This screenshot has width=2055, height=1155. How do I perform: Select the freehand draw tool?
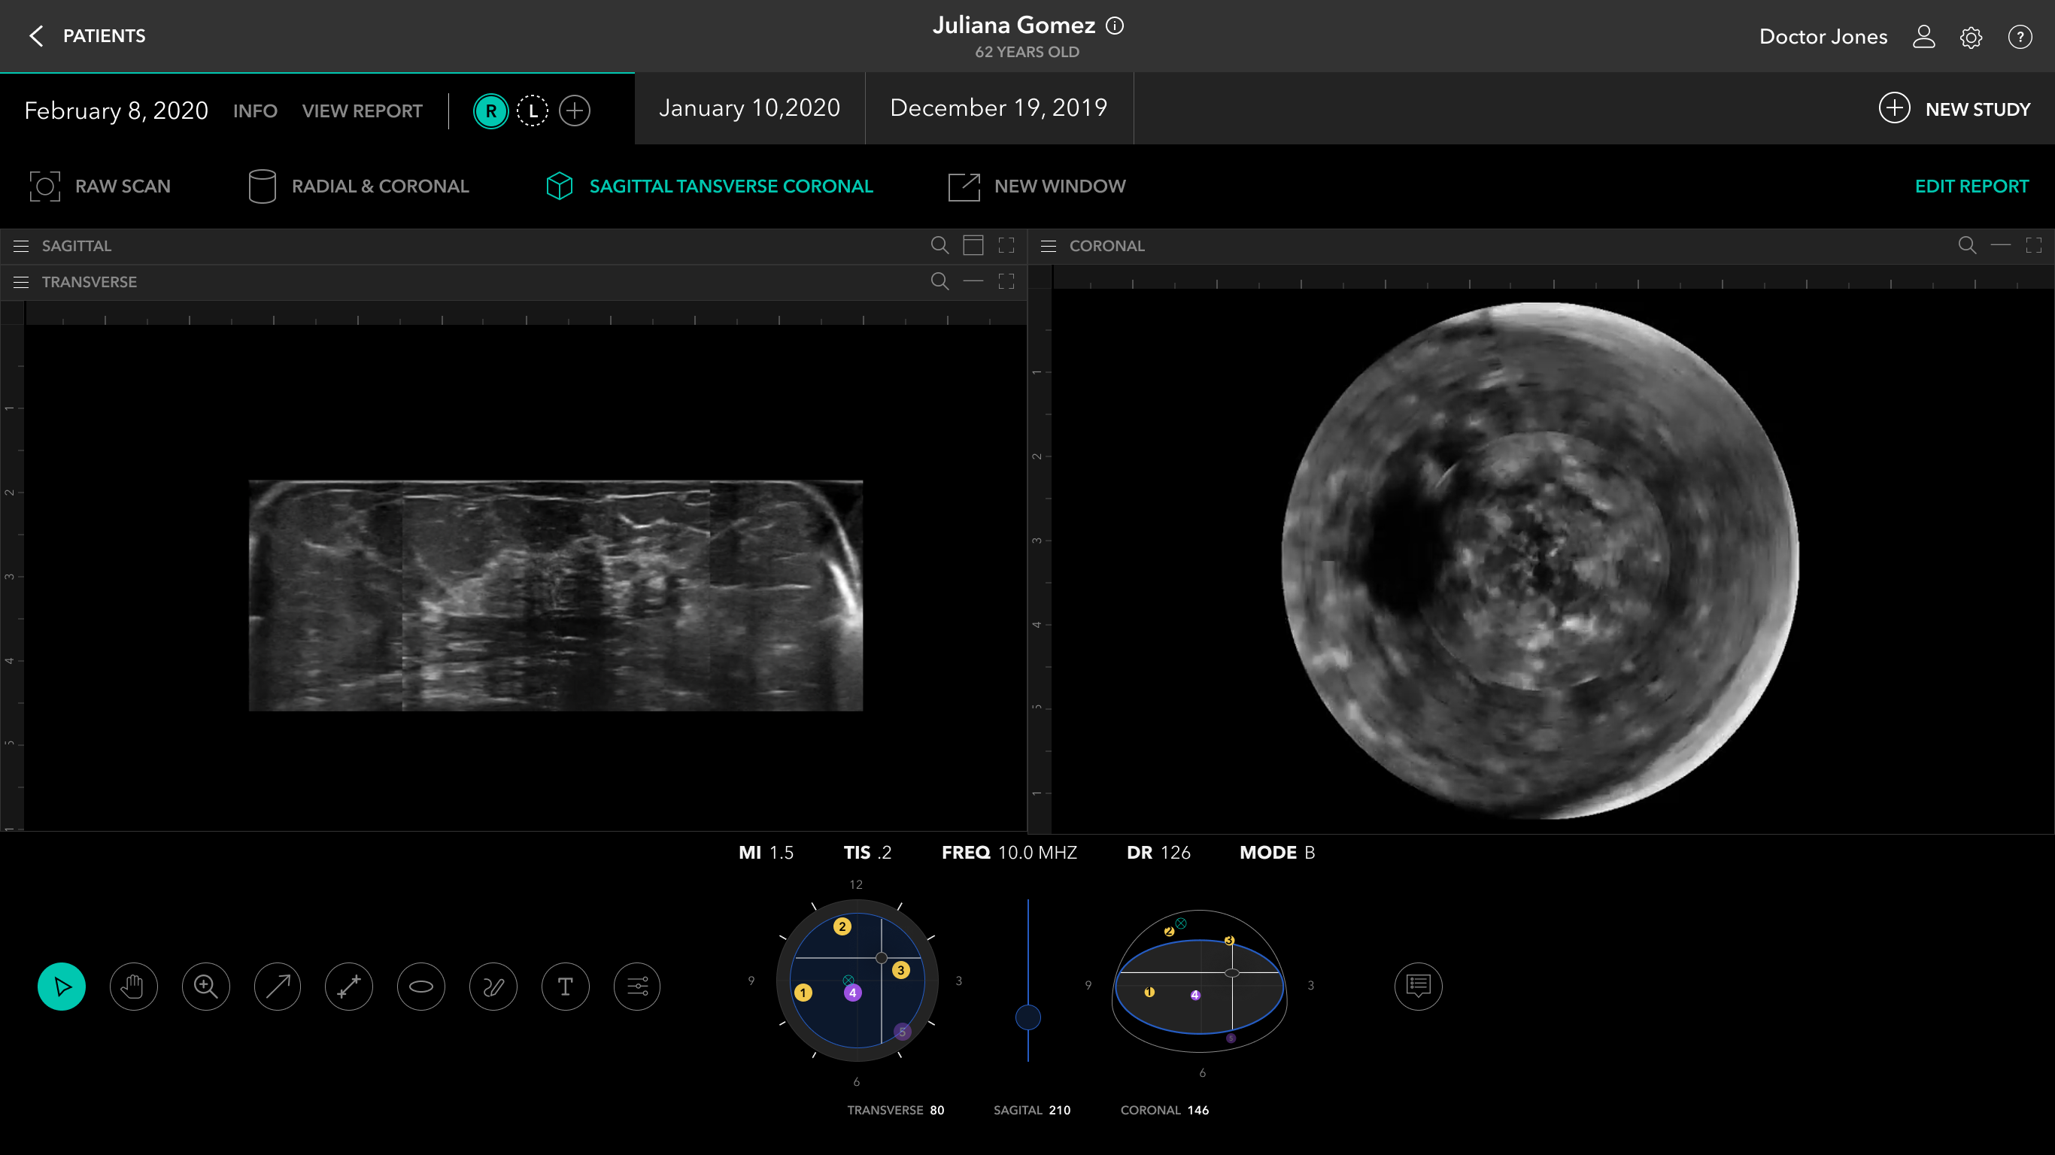[493, 987]
